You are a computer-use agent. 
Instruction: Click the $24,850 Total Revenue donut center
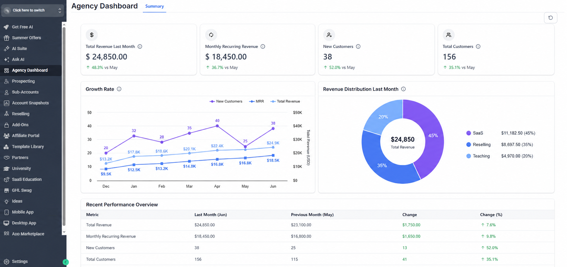[403, 142]
